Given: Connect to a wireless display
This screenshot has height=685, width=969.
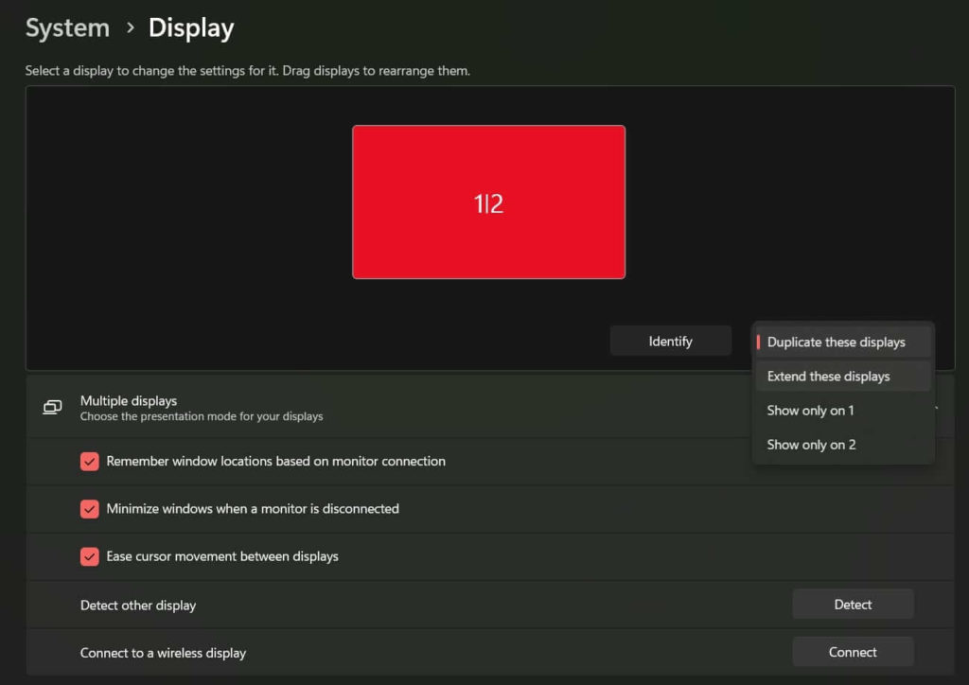Looking at the screenshot, I should 853,652.
